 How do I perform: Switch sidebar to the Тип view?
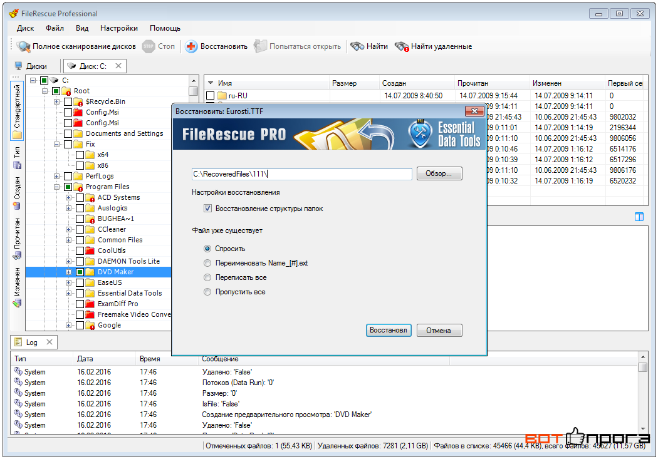[x=17, y=158]
